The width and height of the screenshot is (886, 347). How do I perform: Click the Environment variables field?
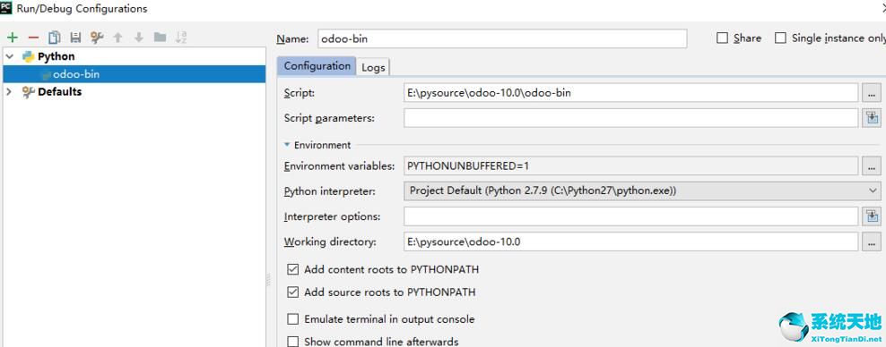(x=630, y=165)
